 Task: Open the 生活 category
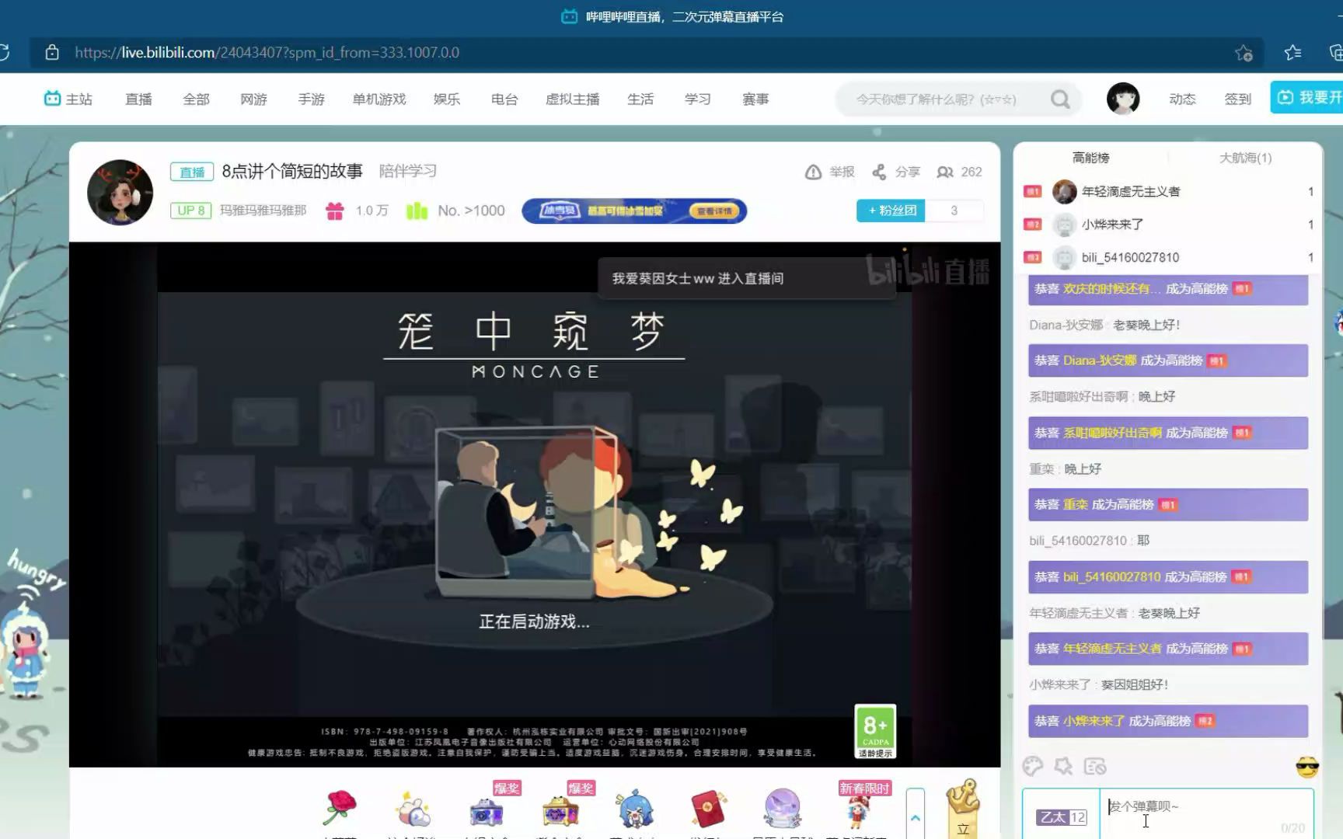point(640,99)
